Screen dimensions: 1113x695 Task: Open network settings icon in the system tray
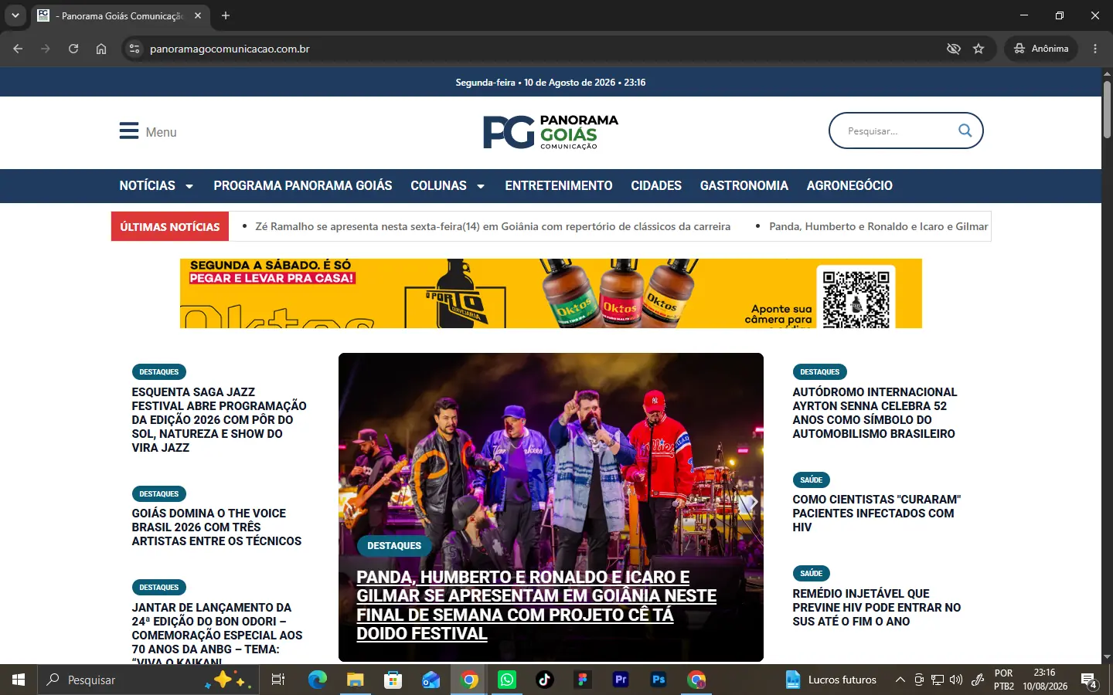[x=938, y=680]
